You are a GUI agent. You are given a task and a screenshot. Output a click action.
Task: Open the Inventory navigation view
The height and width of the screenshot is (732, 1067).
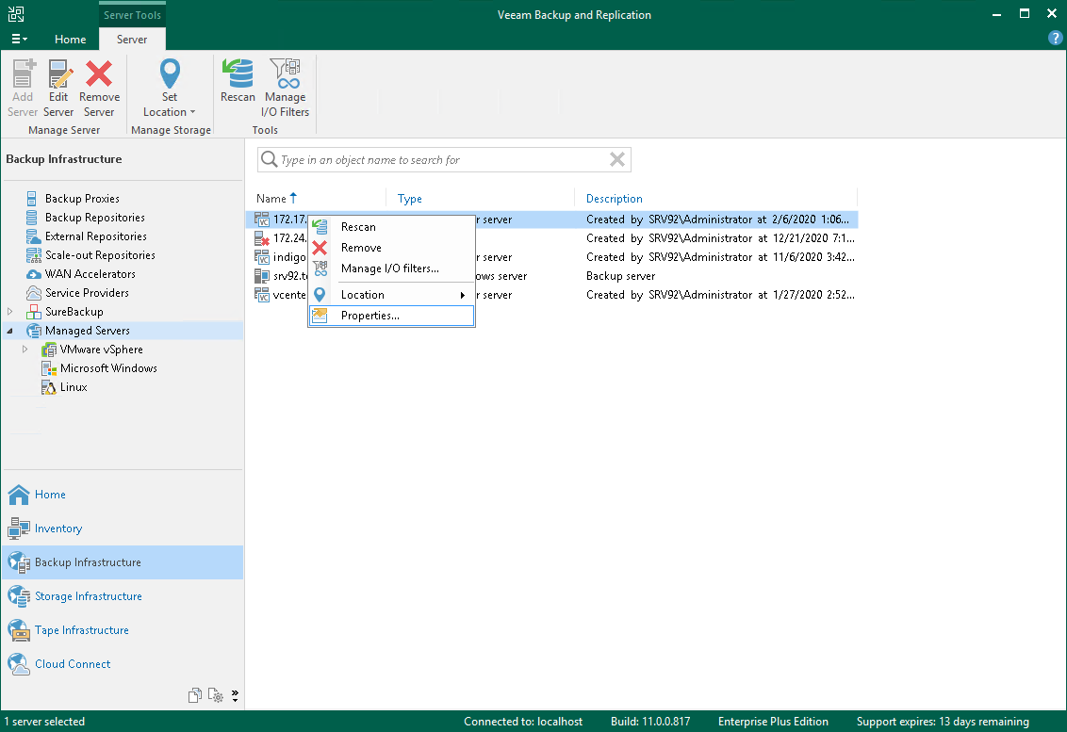[x=58, y=529]
